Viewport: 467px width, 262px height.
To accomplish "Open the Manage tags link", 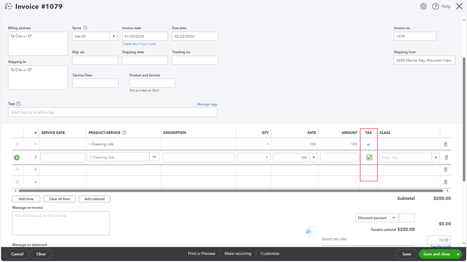I will (207, 104).
